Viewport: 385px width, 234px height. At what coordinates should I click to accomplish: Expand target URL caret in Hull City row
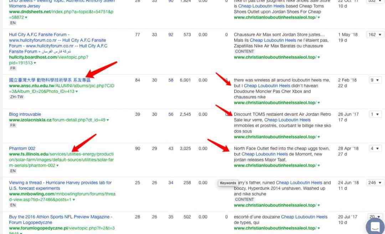pyautogui.click(x=319, y=57)
